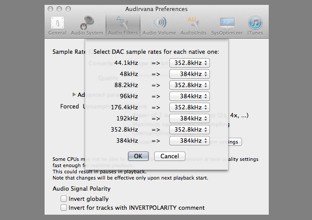Open the General preferences pane
The image size is (312, 220).
[57, 26]
